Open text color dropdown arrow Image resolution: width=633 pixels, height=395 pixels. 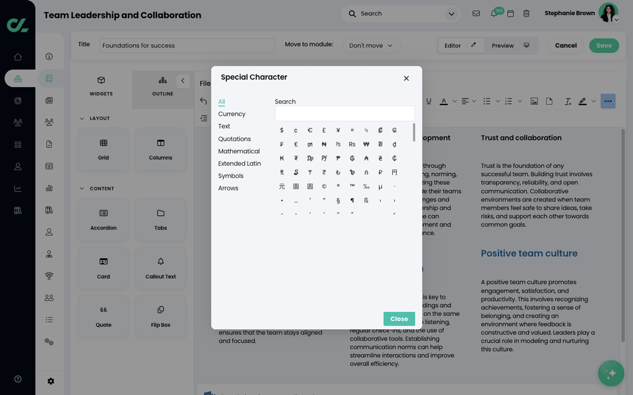[454, 101]
